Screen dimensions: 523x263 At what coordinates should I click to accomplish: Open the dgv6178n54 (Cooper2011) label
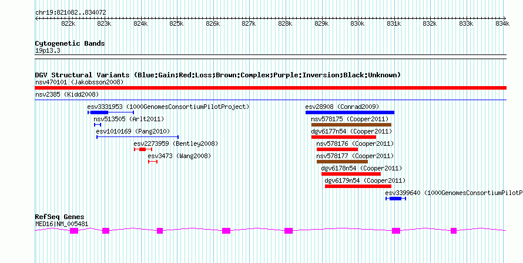click(361, 168)
